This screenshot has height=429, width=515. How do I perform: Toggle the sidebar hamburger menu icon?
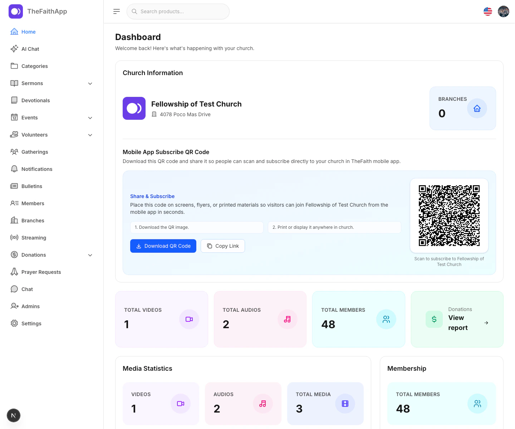click(117, 11)
